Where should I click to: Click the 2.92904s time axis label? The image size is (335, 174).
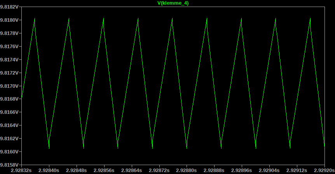(269, 171)
